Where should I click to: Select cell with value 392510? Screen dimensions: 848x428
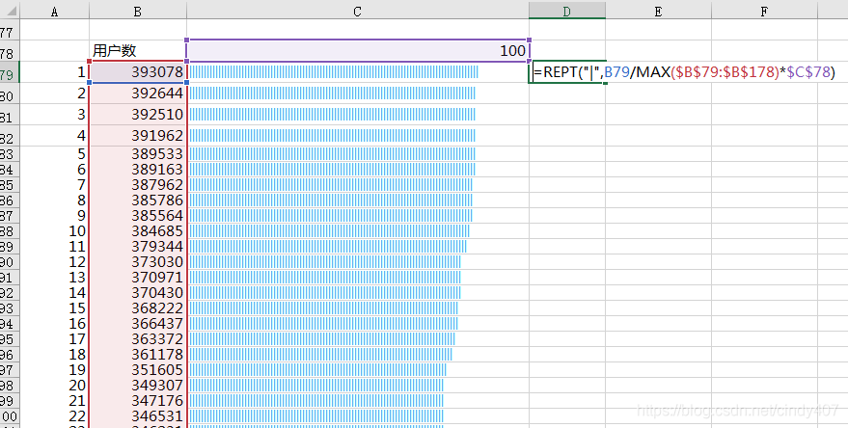coord(138,115)
